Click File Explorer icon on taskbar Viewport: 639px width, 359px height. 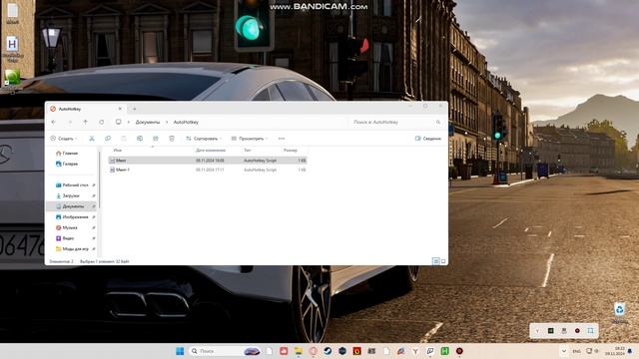point(299,351)
